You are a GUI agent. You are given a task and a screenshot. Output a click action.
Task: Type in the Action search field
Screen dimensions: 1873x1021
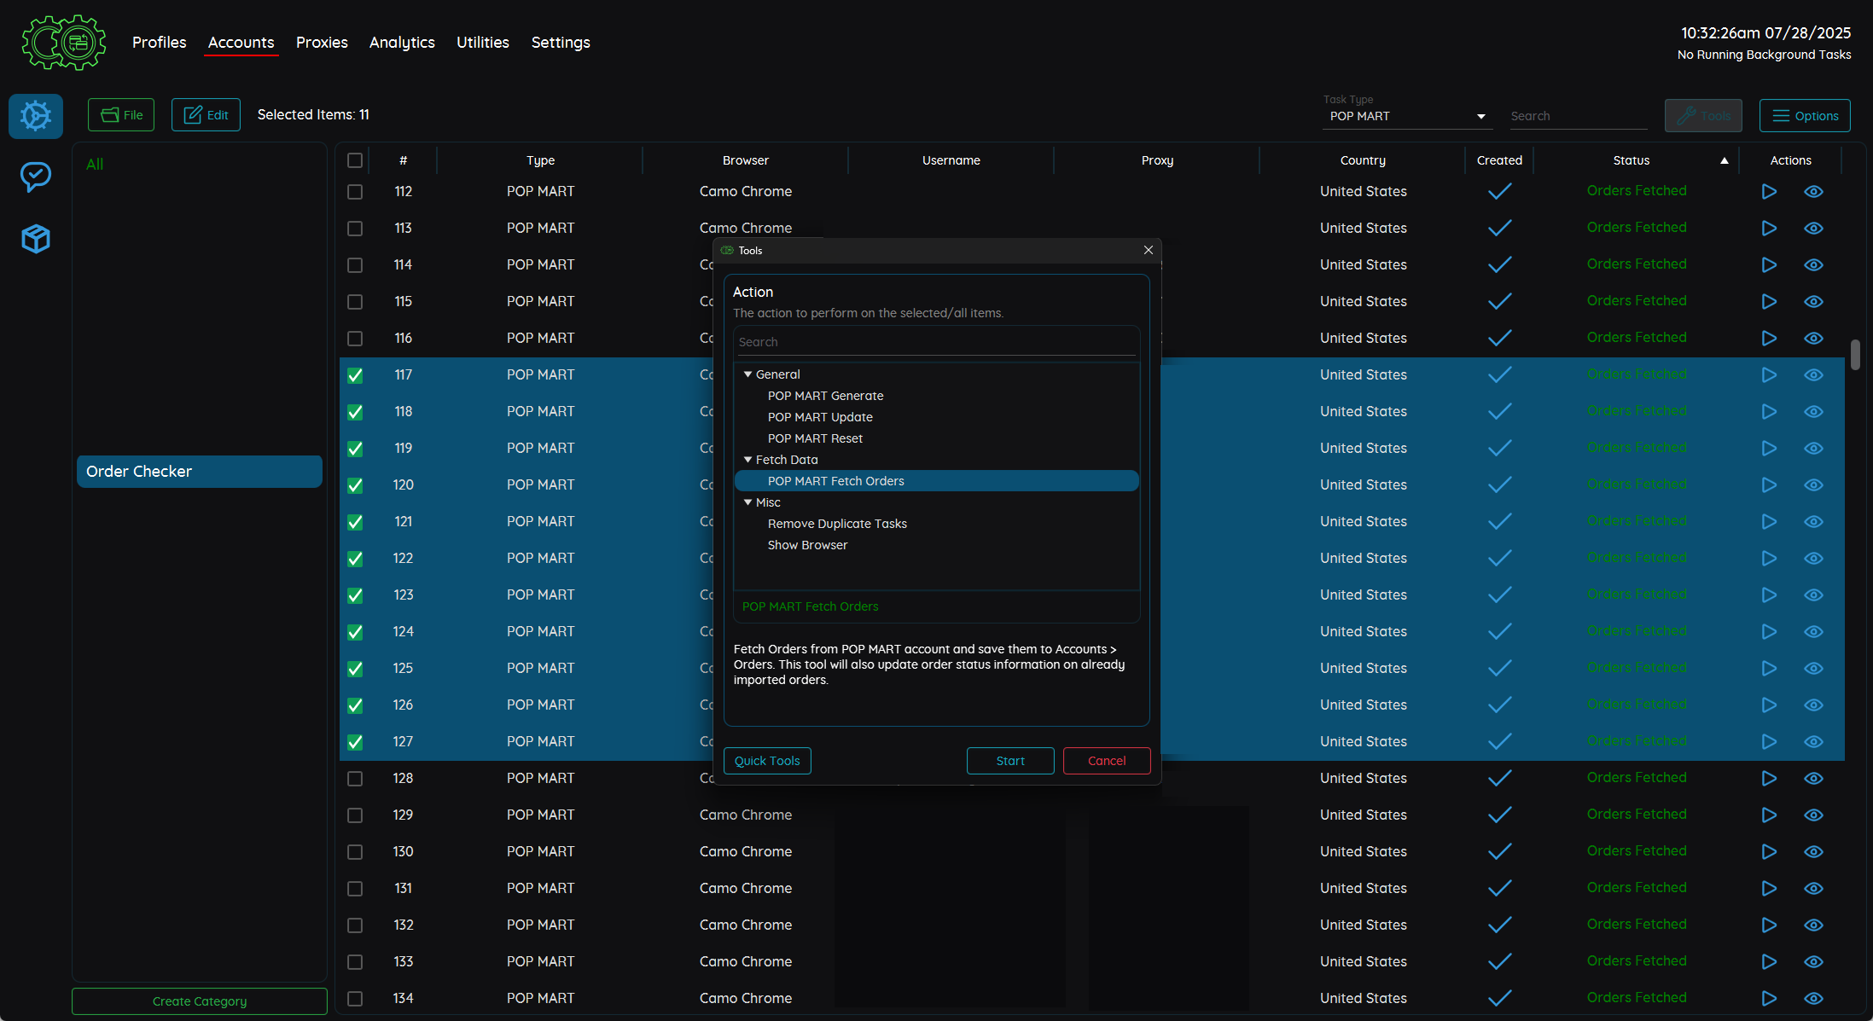936,341
